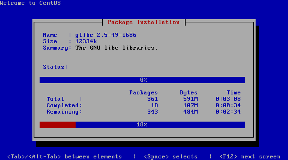288x160 pixels.
Task: Click remaining bytes value 484M
Action: pyautogui.click(x=190, y=112)
